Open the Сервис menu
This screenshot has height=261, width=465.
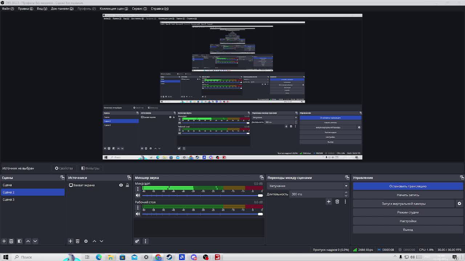coord(139,9)
